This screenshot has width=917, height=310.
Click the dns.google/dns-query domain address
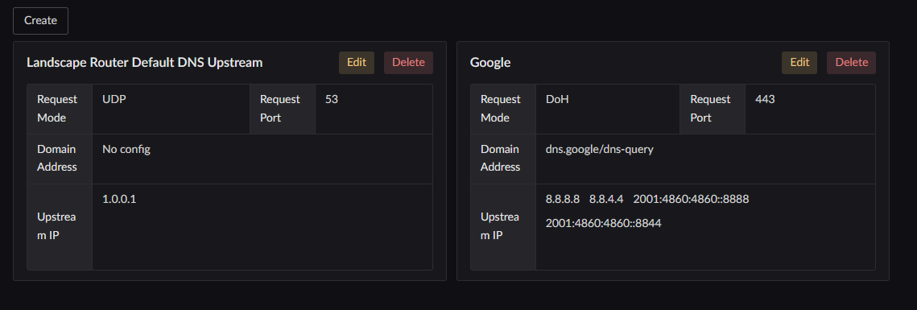pos(600,149)
